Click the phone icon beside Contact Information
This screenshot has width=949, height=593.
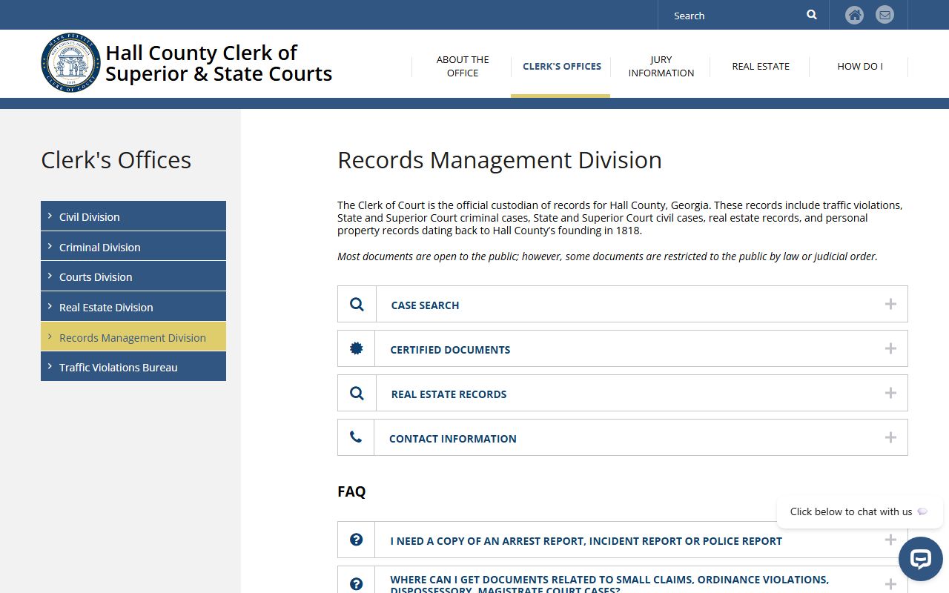coord(356,437)
